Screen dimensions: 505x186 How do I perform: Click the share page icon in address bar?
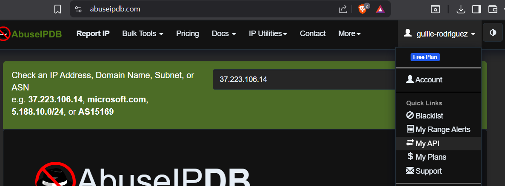click(x=343, y=9)
